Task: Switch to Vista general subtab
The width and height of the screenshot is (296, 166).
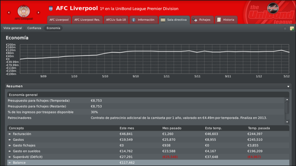Action: click(x=13, y=28)
